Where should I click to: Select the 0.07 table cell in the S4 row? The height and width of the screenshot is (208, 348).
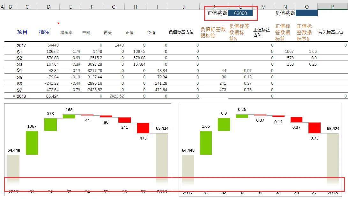pos(248,71)
